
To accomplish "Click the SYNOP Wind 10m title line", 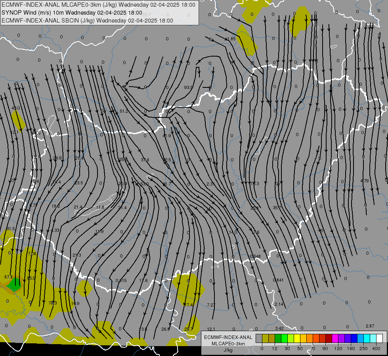I will (x=72, y=13).
